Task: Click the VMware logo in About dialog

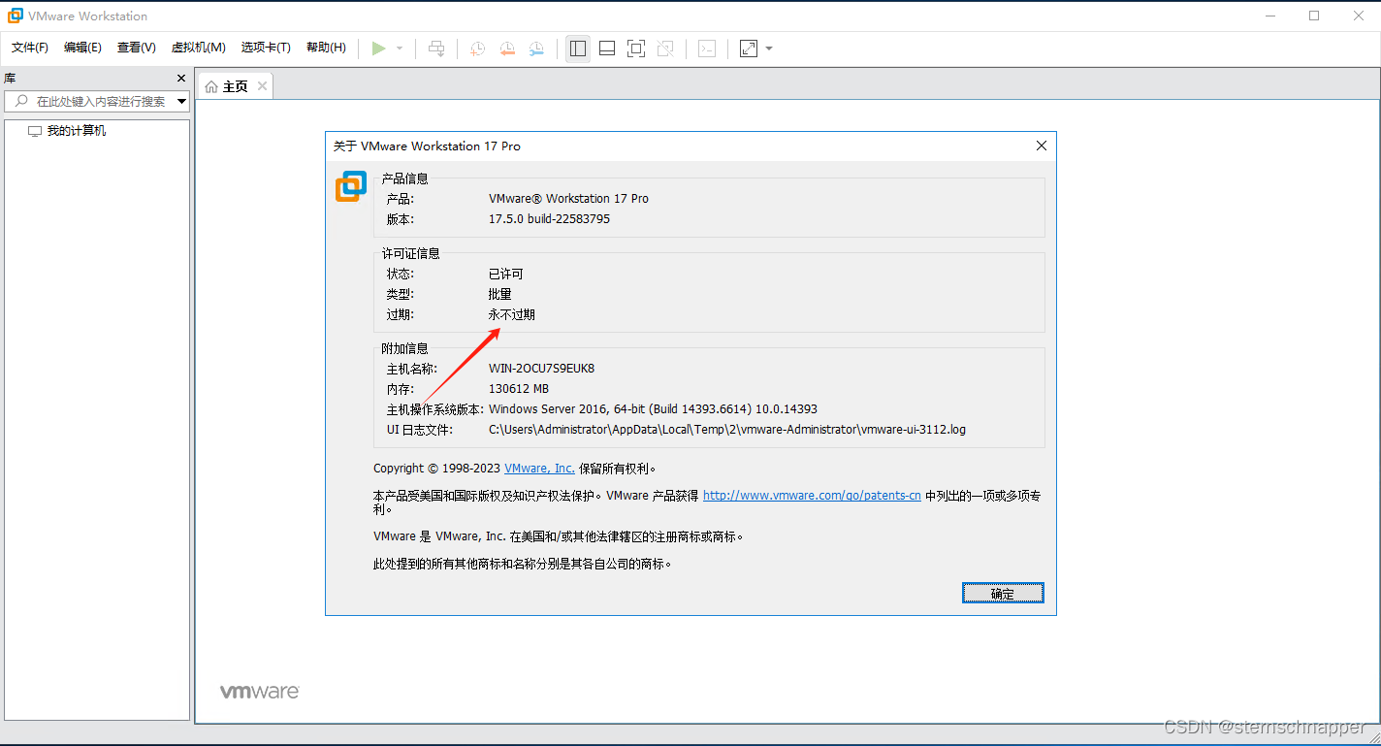Action: click(351, 186)
